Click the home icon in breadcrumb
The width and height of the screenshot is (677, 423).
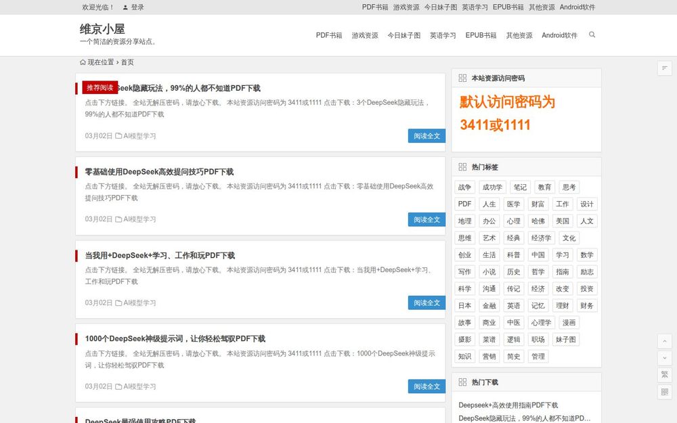(83, 62)
